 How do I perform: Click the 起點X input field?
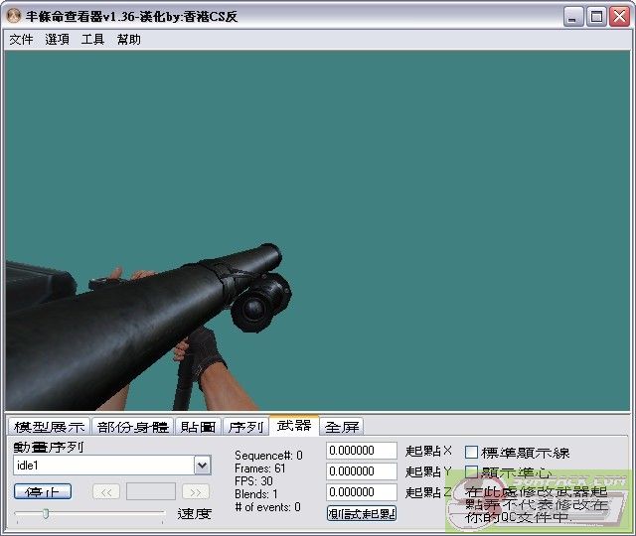pyautogui.click(x=361, y=451)
